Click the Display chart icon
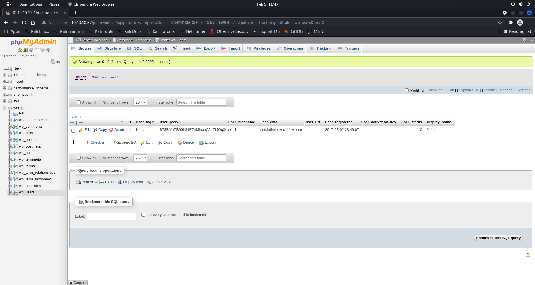The height and width of the screenshot is (285, 535). (120, 182)
